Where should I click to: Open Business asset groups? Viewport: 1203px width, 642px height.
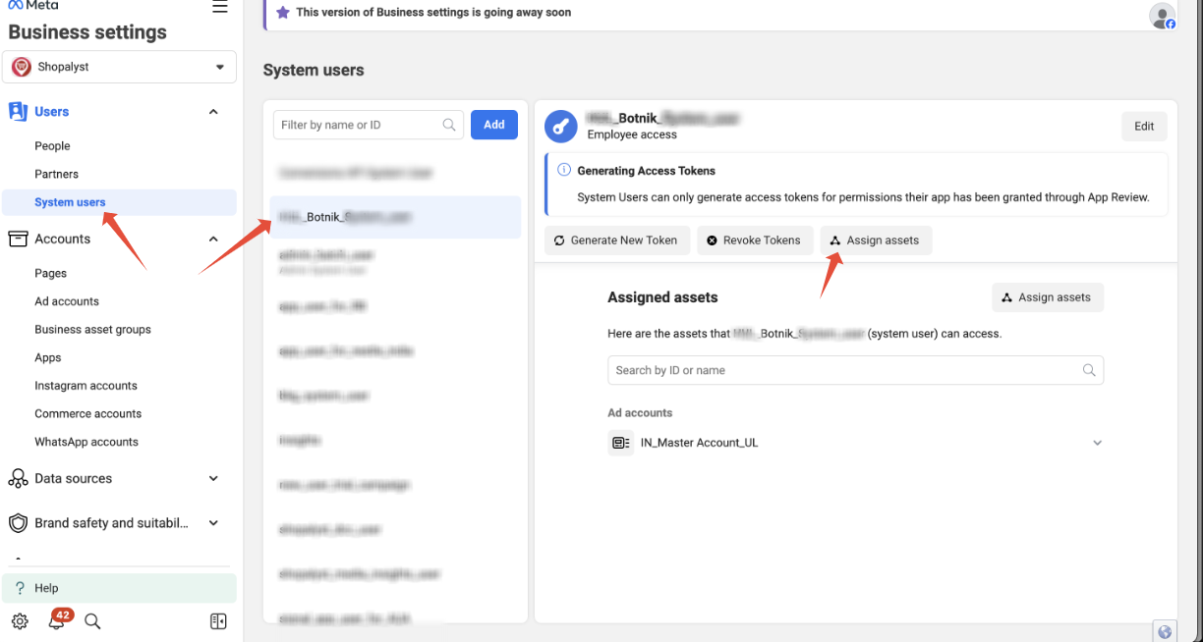tap(92, 330)
